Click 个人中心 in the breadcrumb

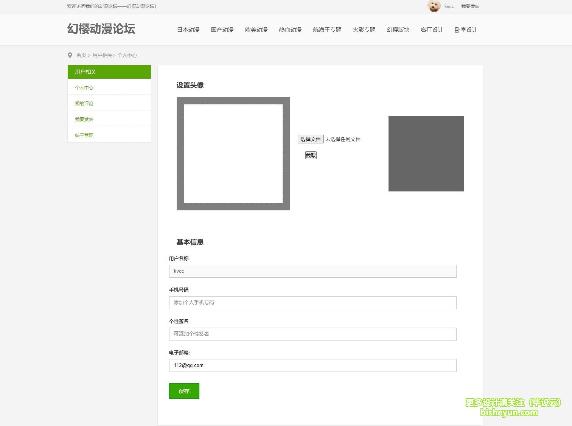tap(127, 55)
